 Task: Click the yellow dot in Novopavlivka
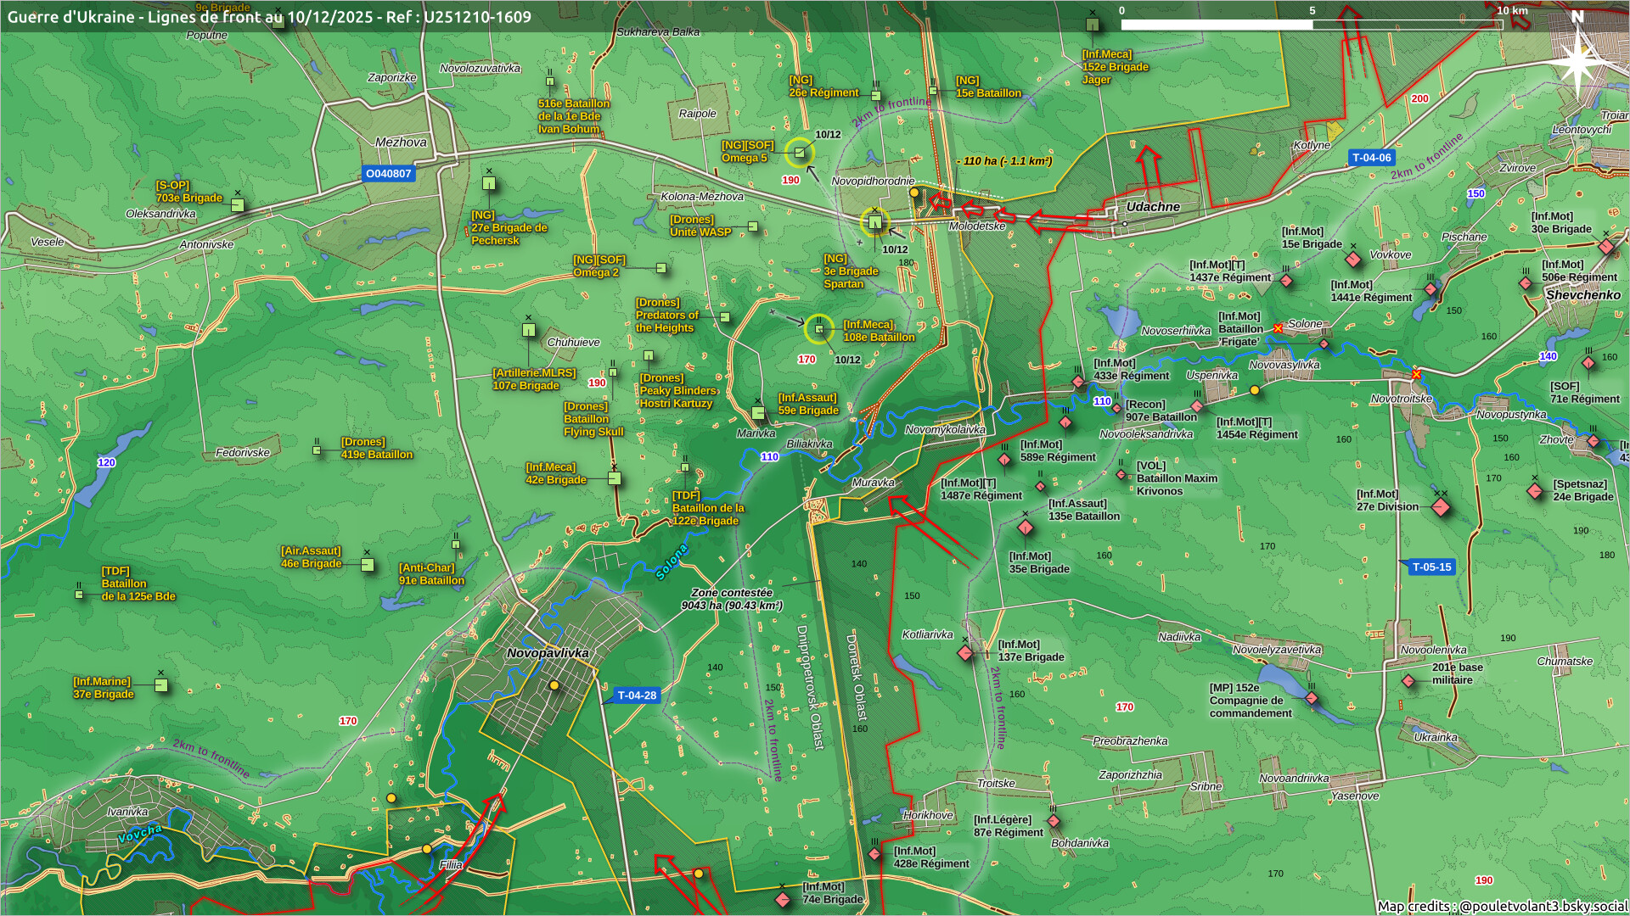pos(554,685)
